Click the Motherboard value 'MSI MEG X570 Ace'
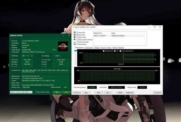 pos(31,76)
